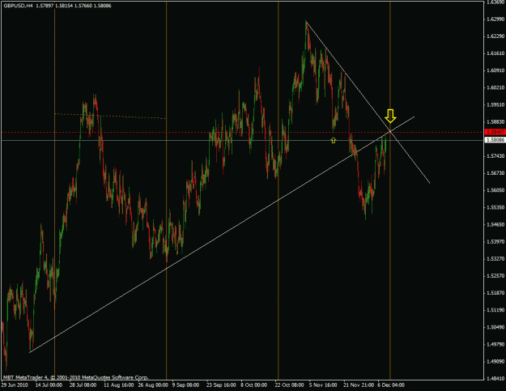Click the 1.58830 price axis label
Screen dimensions: 506x391
[495, 121]
